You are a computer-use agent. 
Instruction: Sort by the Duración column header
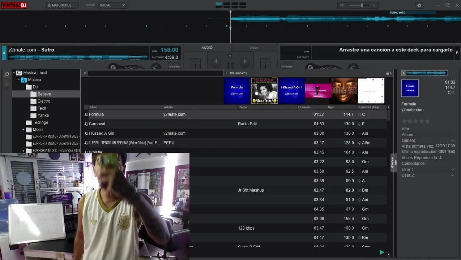coord(312,107)
